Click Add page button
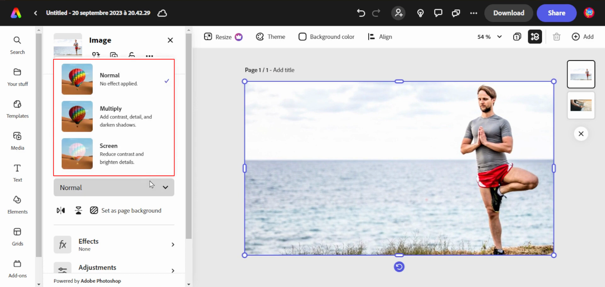The width and height of the screenshot is (605, 287). point(582,37)
